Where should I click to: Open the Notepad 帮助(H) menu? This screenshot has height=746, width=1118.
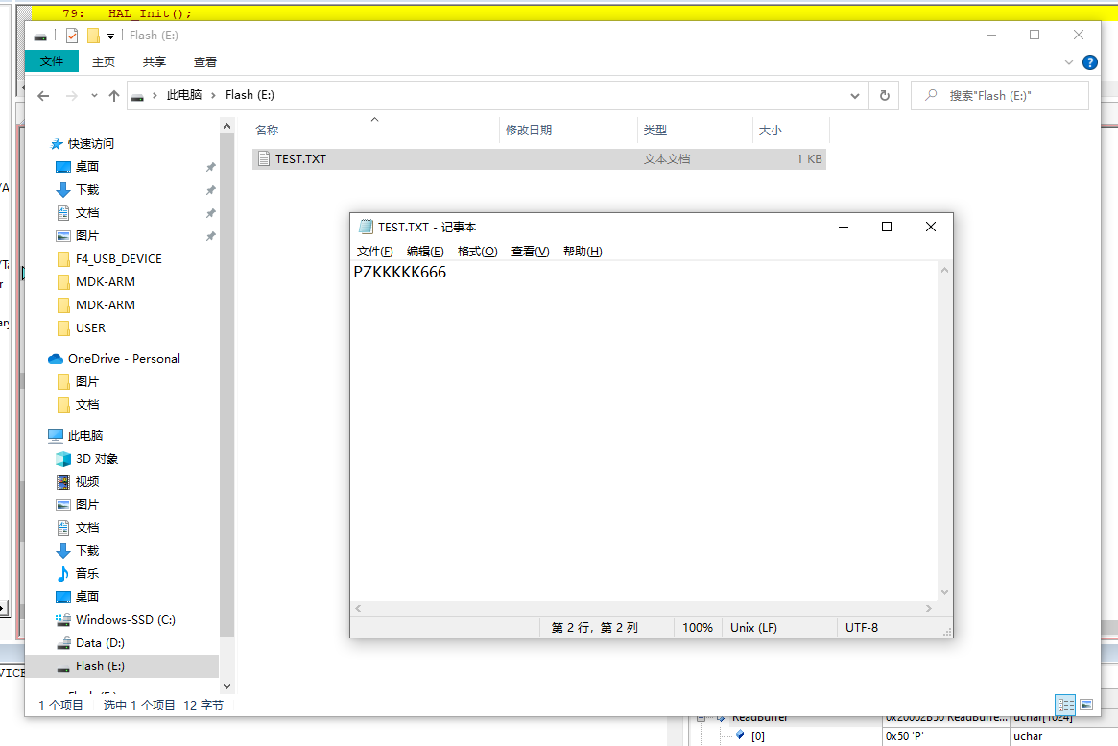[583, 251]
